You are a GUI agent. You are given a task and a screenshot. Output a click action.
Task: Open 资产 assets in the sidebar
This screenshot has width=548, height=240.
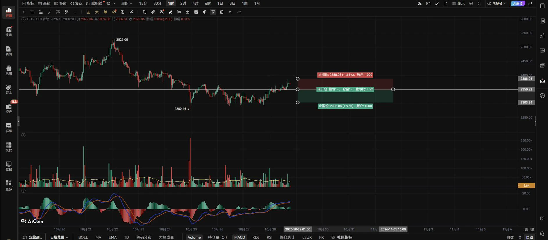click(9, 108)
